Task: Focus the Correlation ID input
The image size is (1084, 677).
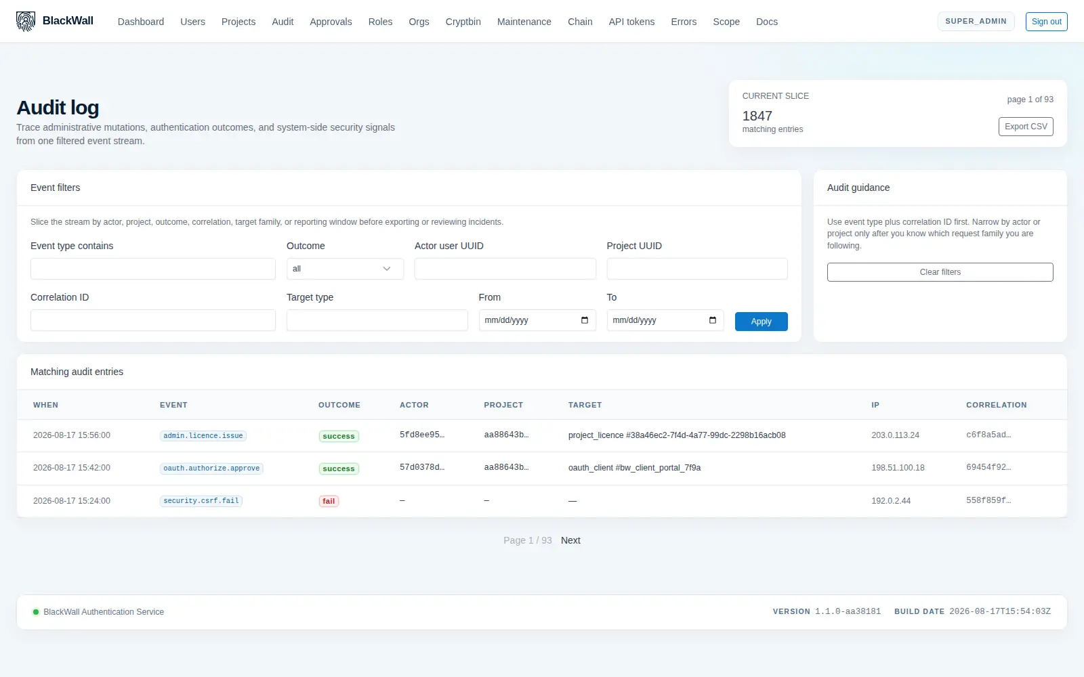Action: [153, 320]
